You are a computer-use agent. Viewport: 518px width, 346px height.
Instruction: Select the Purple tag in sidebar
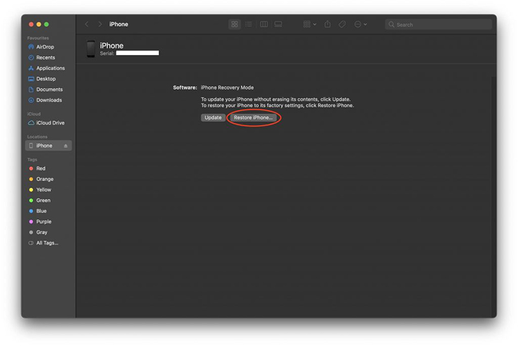[x=43, y=222]
